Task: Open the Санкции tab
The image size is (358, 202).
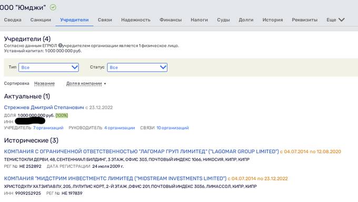Action: click(41, 20)
